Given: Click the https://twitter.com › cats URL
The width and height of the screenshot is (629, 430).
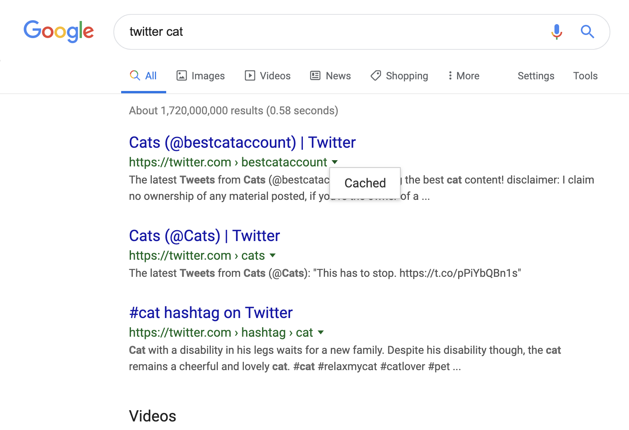Looking at the screenshot, I should click(196, 255).
